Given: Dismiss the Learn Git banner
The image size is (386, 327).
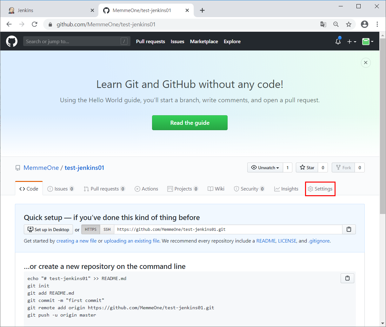Looking at the screenshot, I should click(366, 63).
